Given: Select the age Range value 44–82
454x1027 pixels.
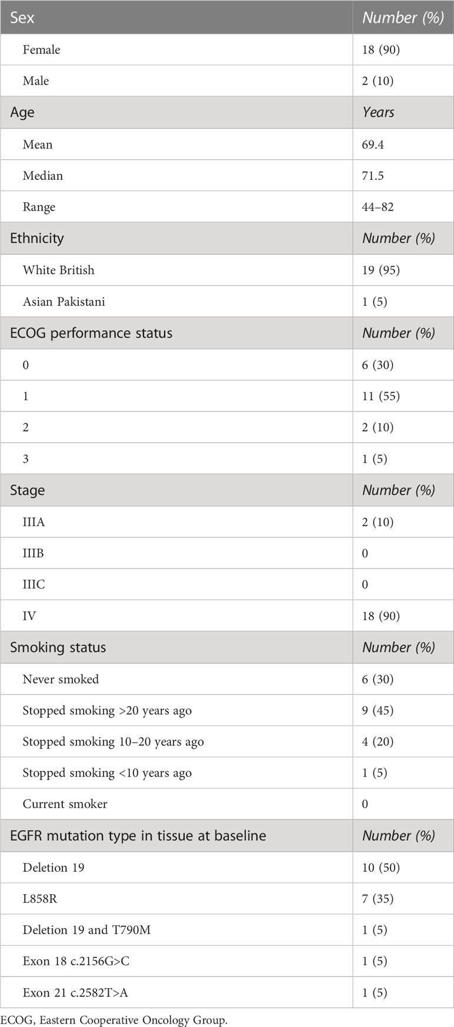Looking at the screenshot, I should 378,207.
